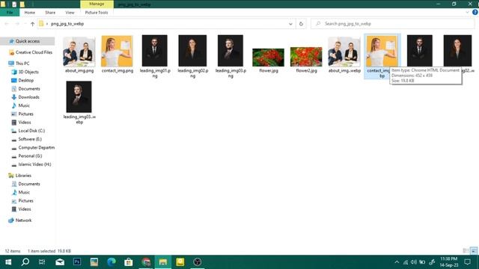
Task: Open Videos under This PC
Action: [25, 123]
